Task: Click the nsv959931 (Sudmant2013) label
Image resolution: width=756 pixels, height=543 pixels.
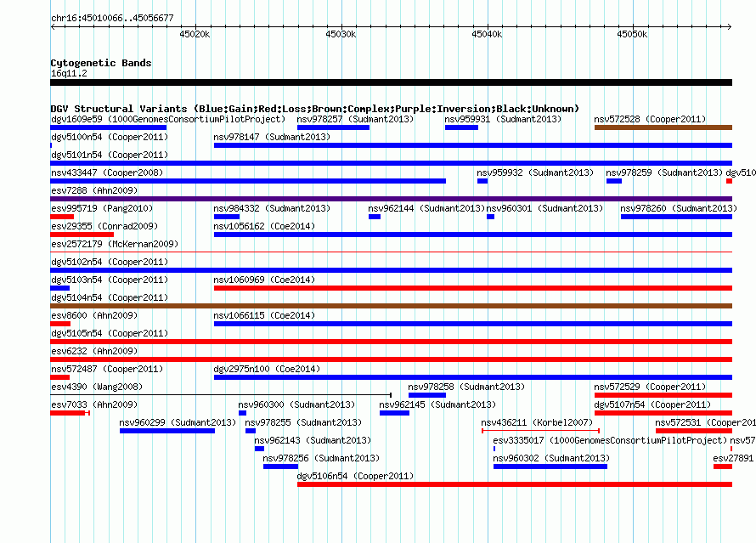Action: (x=503, y=119)
